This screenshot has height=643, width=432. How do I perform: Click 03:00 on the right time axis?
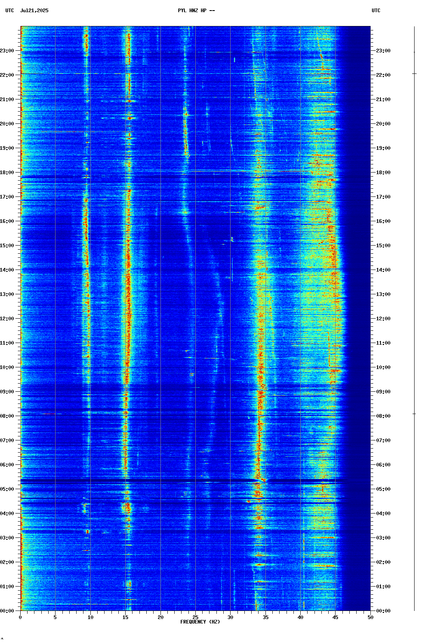click(x=383, y=538)
